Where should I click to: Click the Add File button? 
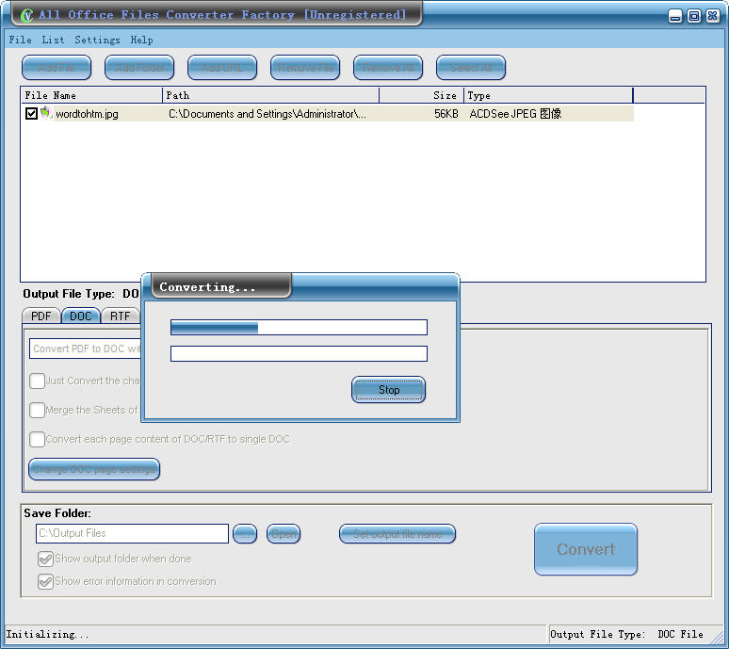tap(57, 68)
